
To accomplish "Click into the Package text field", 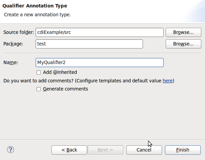I will pos(89,44).
